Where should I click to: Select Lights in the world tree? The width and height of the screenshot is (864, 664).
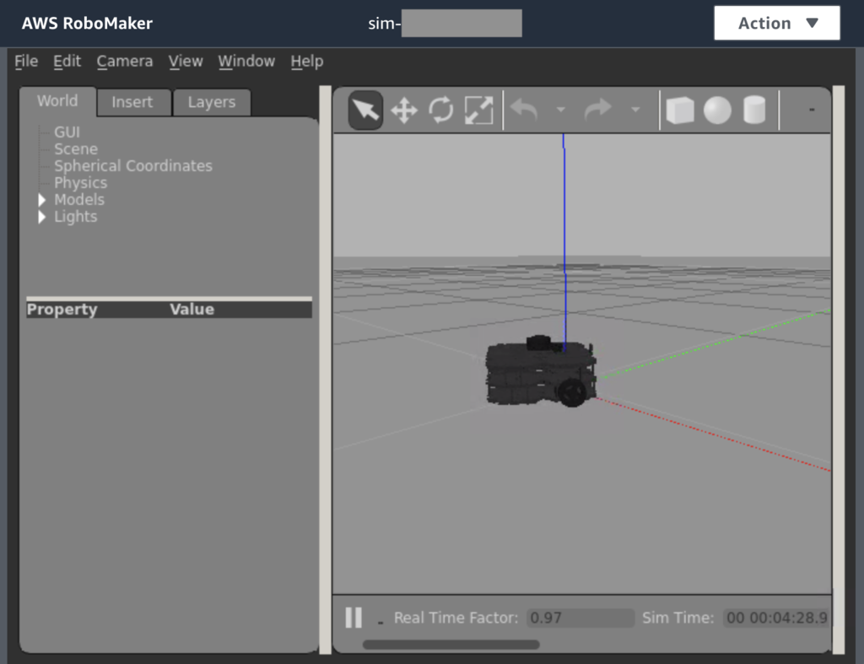click(x=75, y=217)
